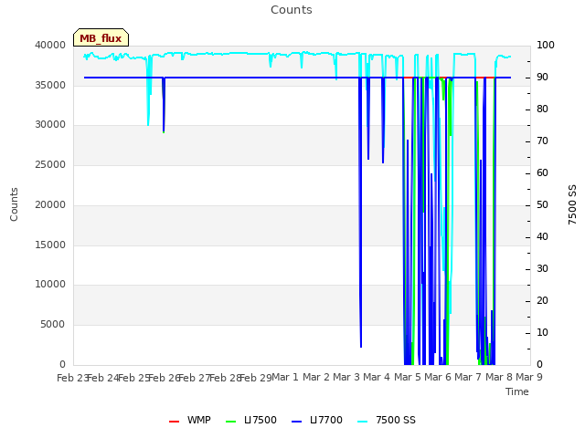The width and height of the screenshot is (585, 438).
Task: Click the 70 right-axis tick label
Action: 542,141
